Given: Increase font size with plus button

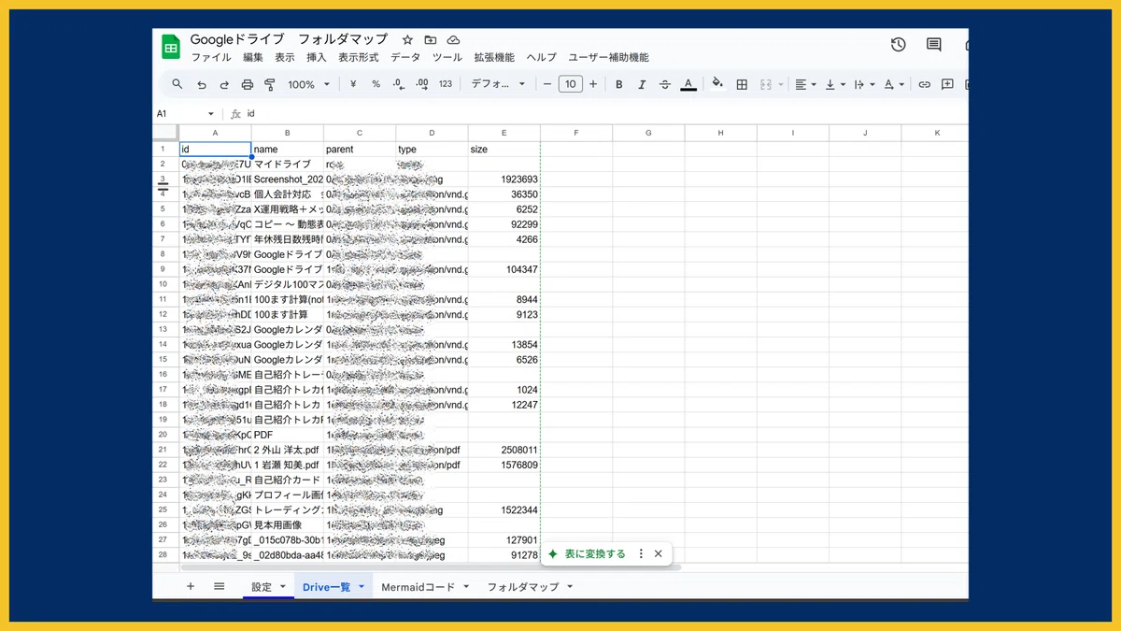Looking at the screenshot, I should point(593,84).
